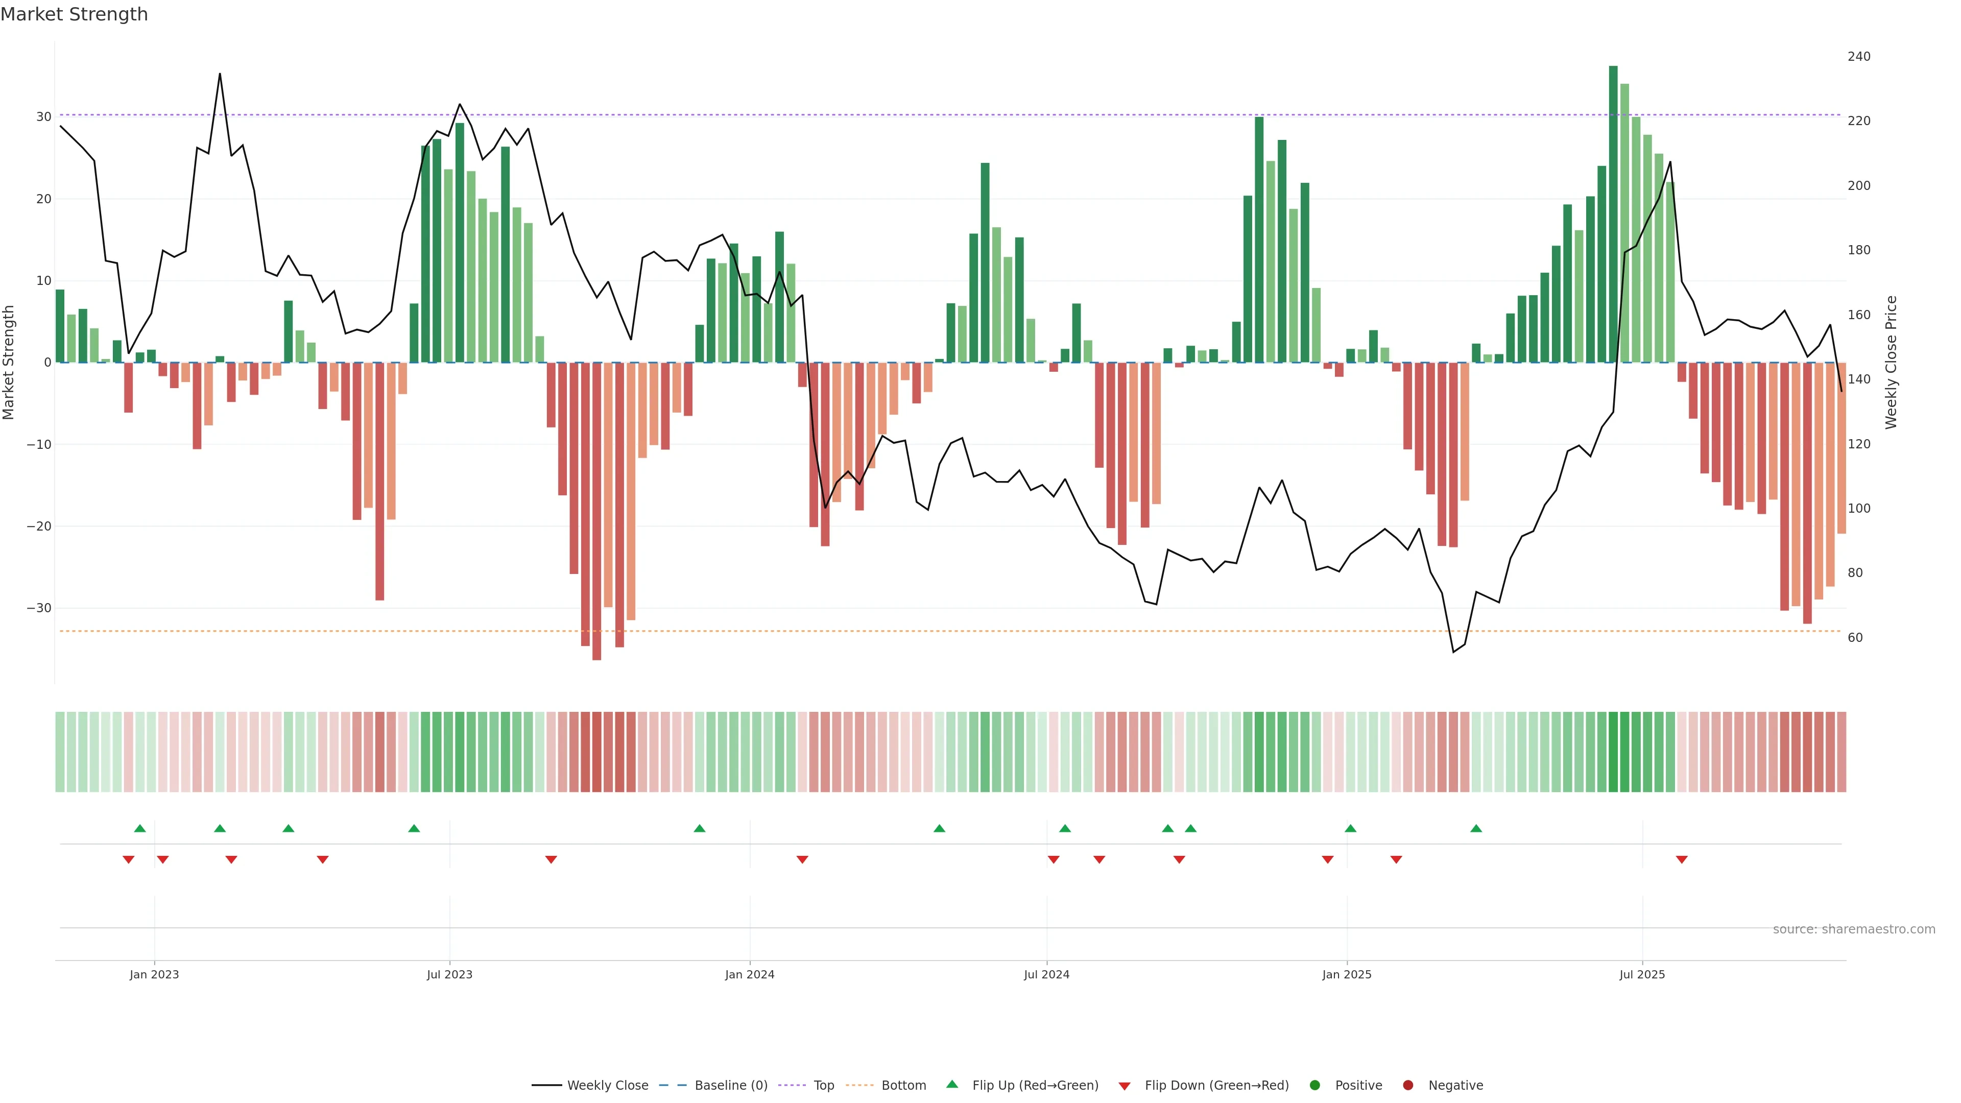This screenshot has height=1103, width=1961.
Task: Click the Positive green circle legend icon
Action: click(1314, 1086)
